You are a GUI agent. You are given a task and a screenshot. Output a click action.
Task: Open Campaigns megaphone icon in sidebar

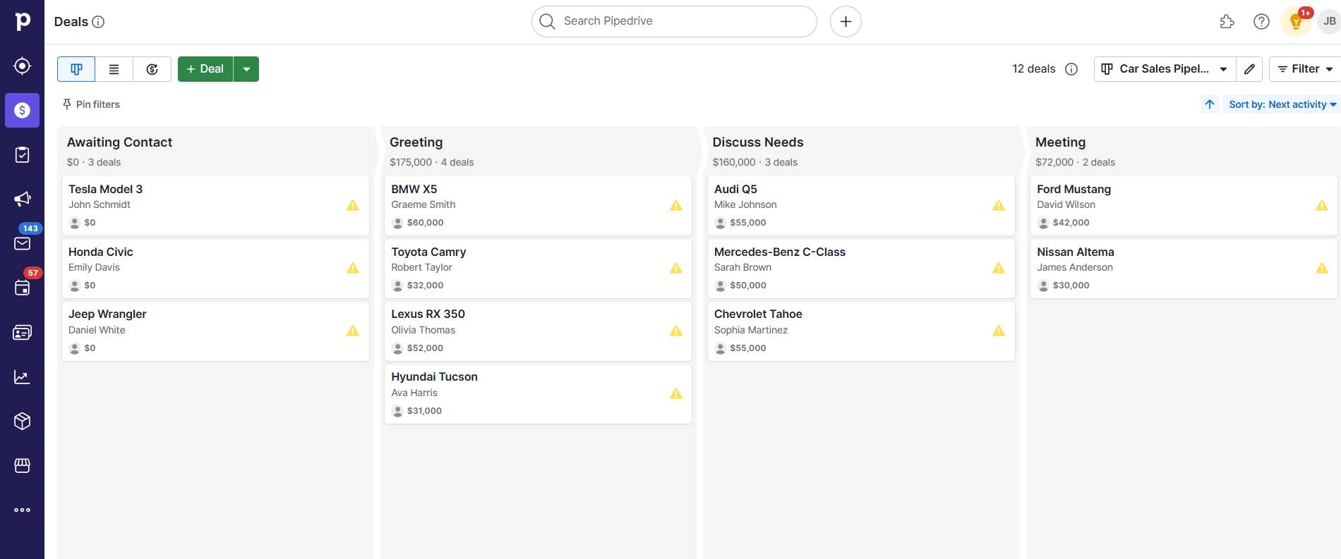point(22,199)
